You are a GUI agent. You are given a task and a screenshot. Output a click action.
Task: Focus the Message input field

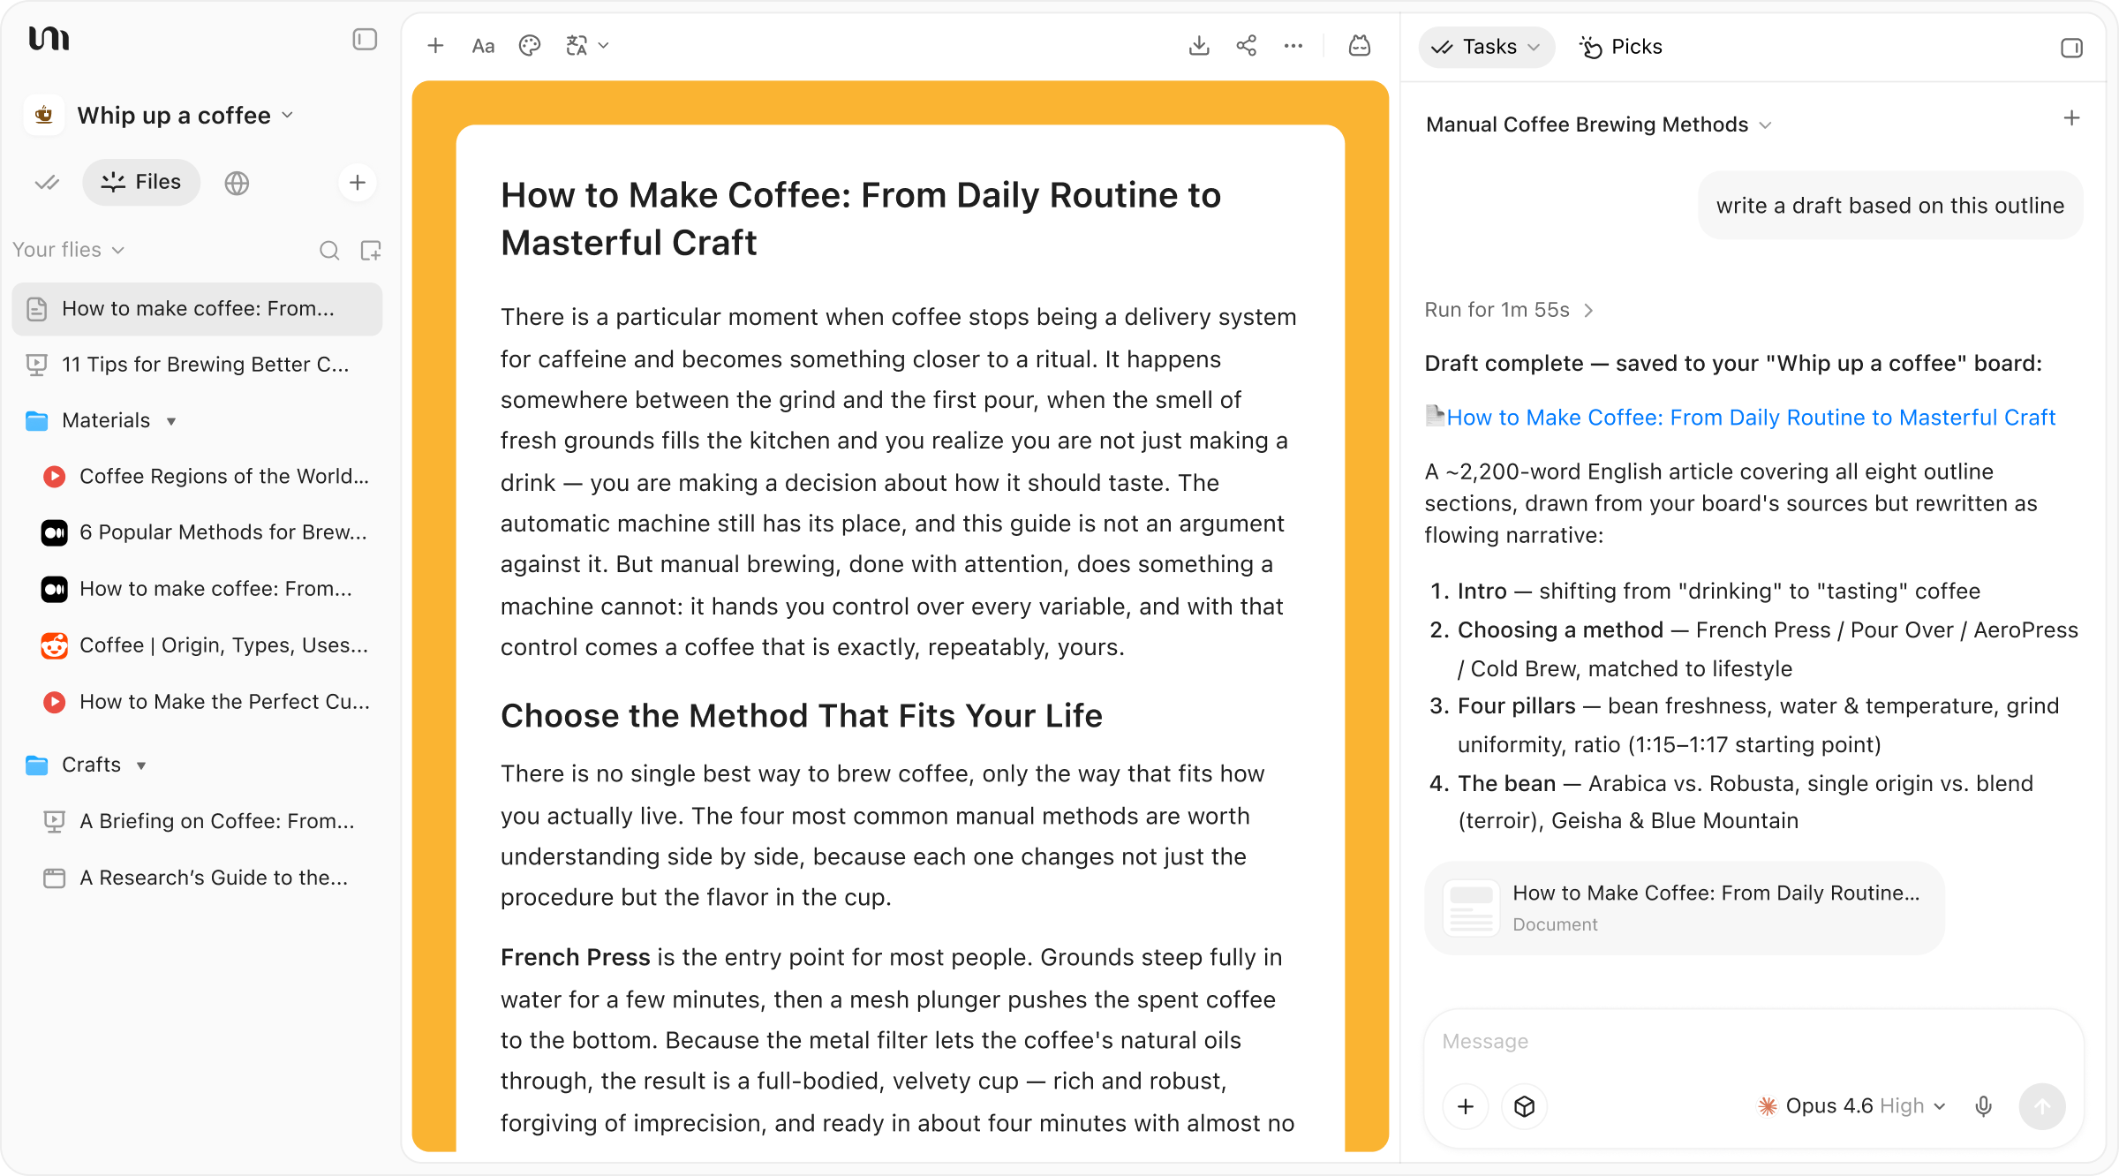click(x=1753, y=1042)
